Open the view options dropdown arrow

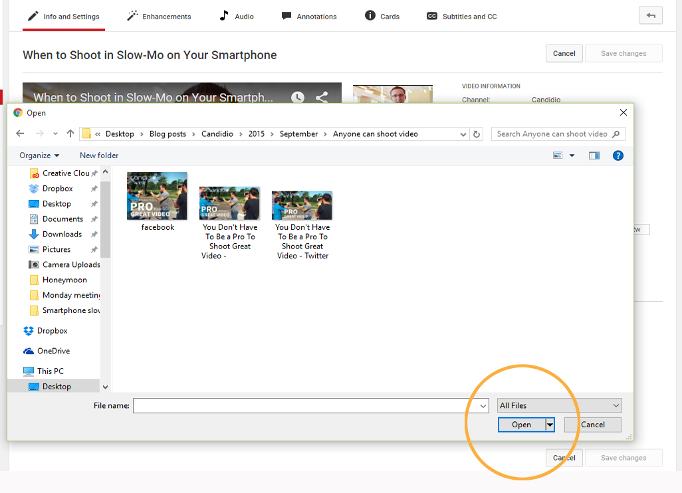tap(572, 155)
